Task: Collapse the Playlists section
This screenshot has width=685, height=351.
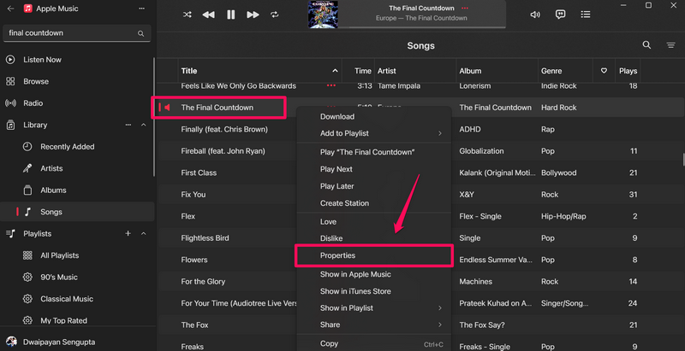Action: [144, 233]
